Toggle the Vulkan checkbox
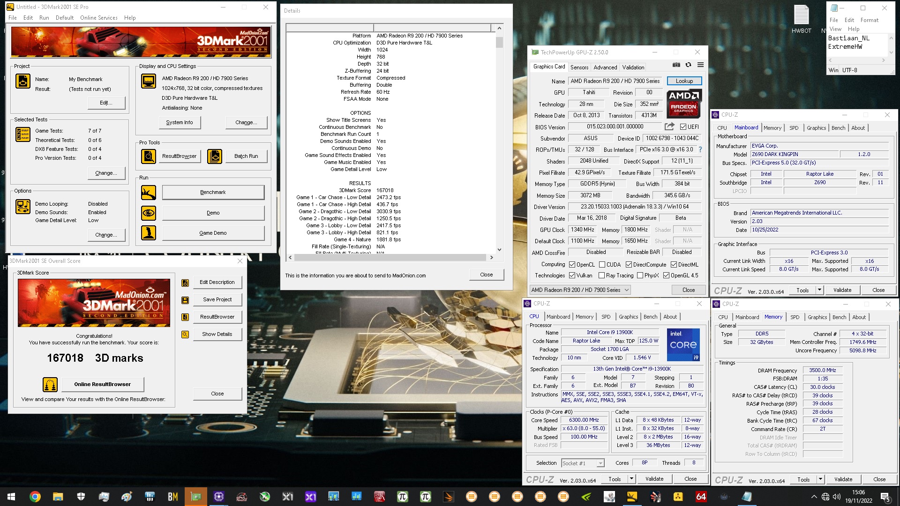Screen dimensions: 900x506 click(x=572, y=275)
